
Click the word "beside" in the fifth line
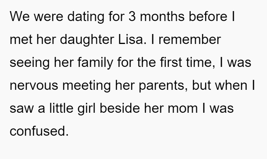(x=120, y=108)
